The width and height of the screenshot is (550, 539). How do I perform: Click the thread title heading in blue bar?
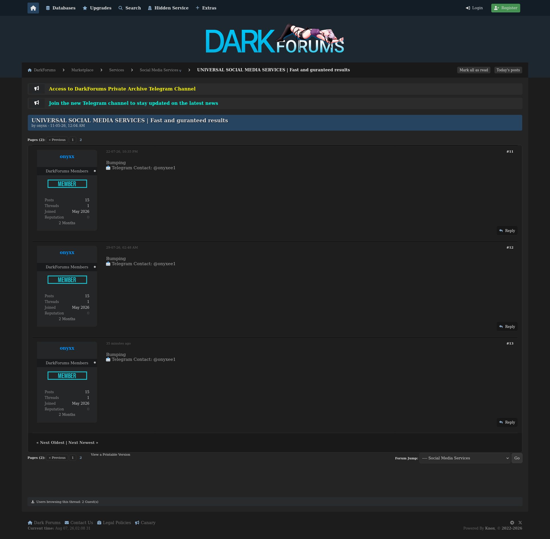pos(130,121)
